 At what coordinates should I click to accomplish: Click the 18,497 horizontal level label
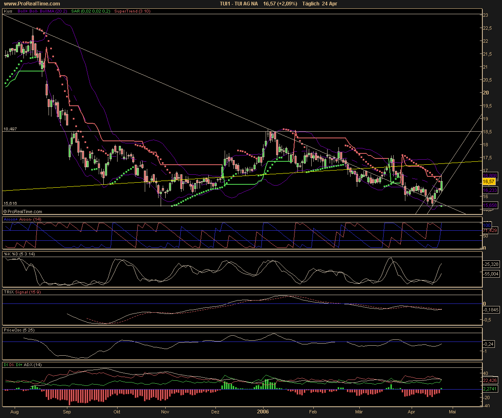tap(9, 129)
